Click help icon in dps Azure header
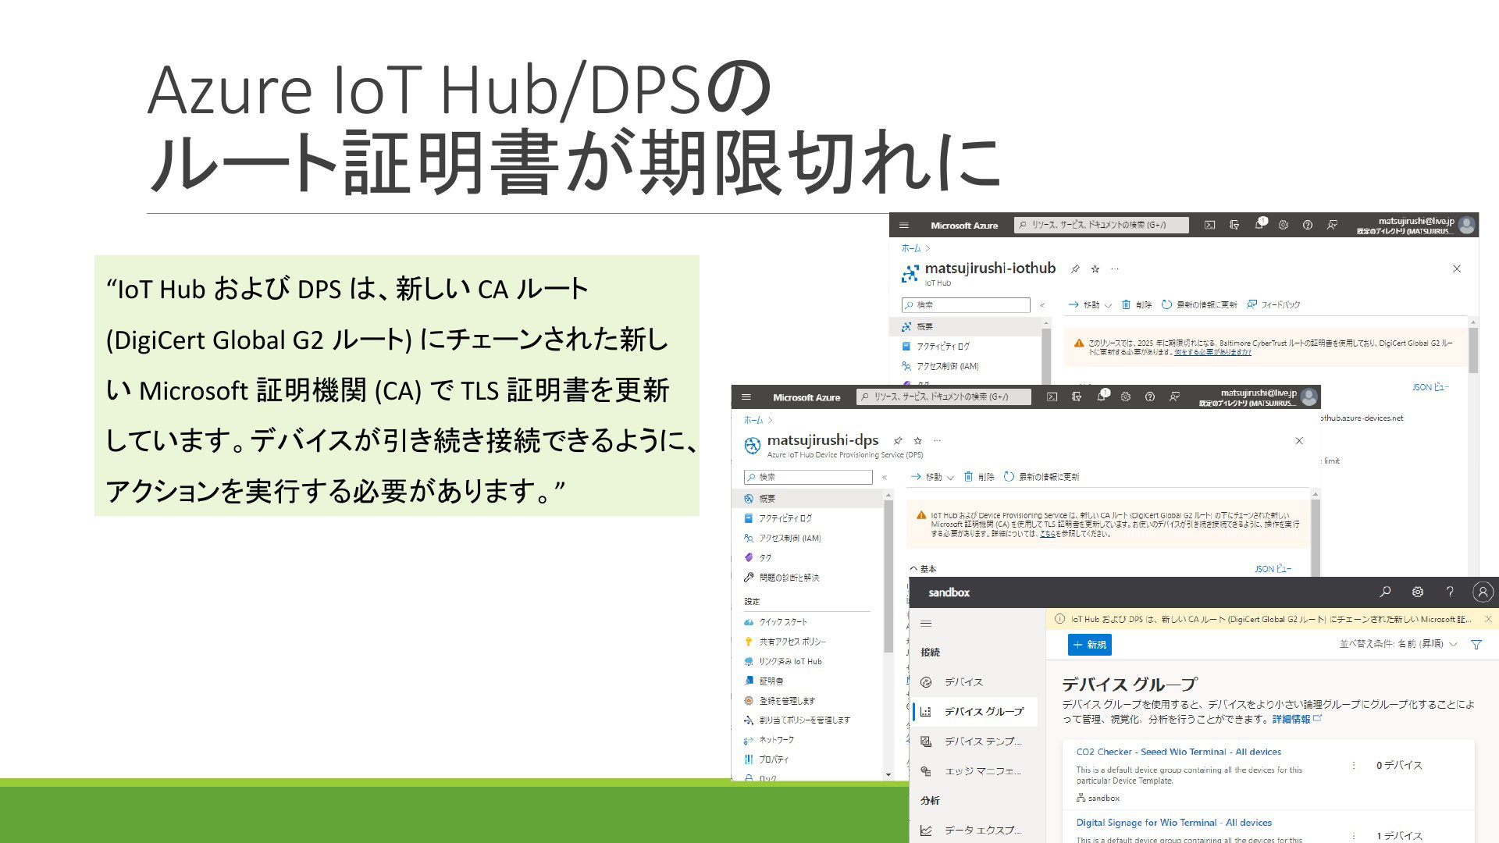The height and width of the screenshot is (843, 1499). click(1150, 397)
